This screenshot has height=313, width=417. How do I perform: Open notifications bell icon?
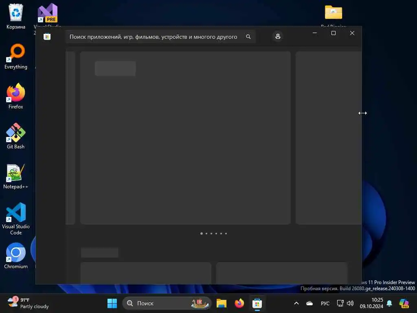point(389,303)
